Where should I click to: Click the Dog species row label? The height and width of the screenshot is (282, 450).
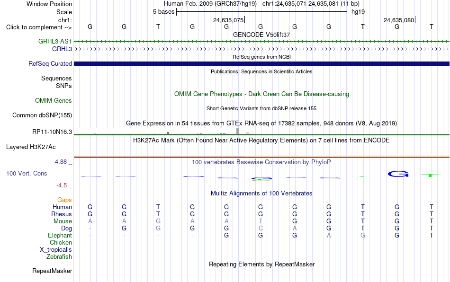coord(66,229)
